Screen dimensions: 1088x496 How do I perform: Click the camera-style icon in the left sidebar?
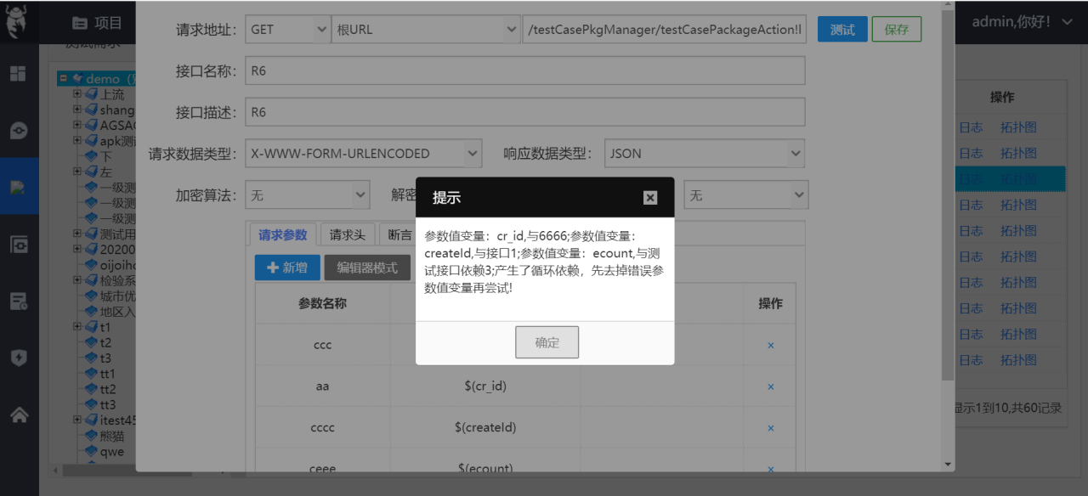[18, 244]
